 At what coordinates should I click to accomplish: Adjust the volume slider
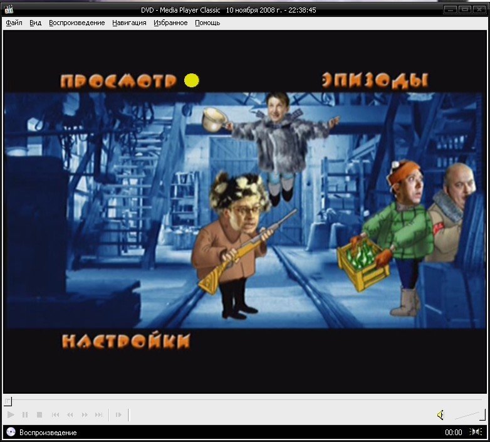tap(470, 414)
